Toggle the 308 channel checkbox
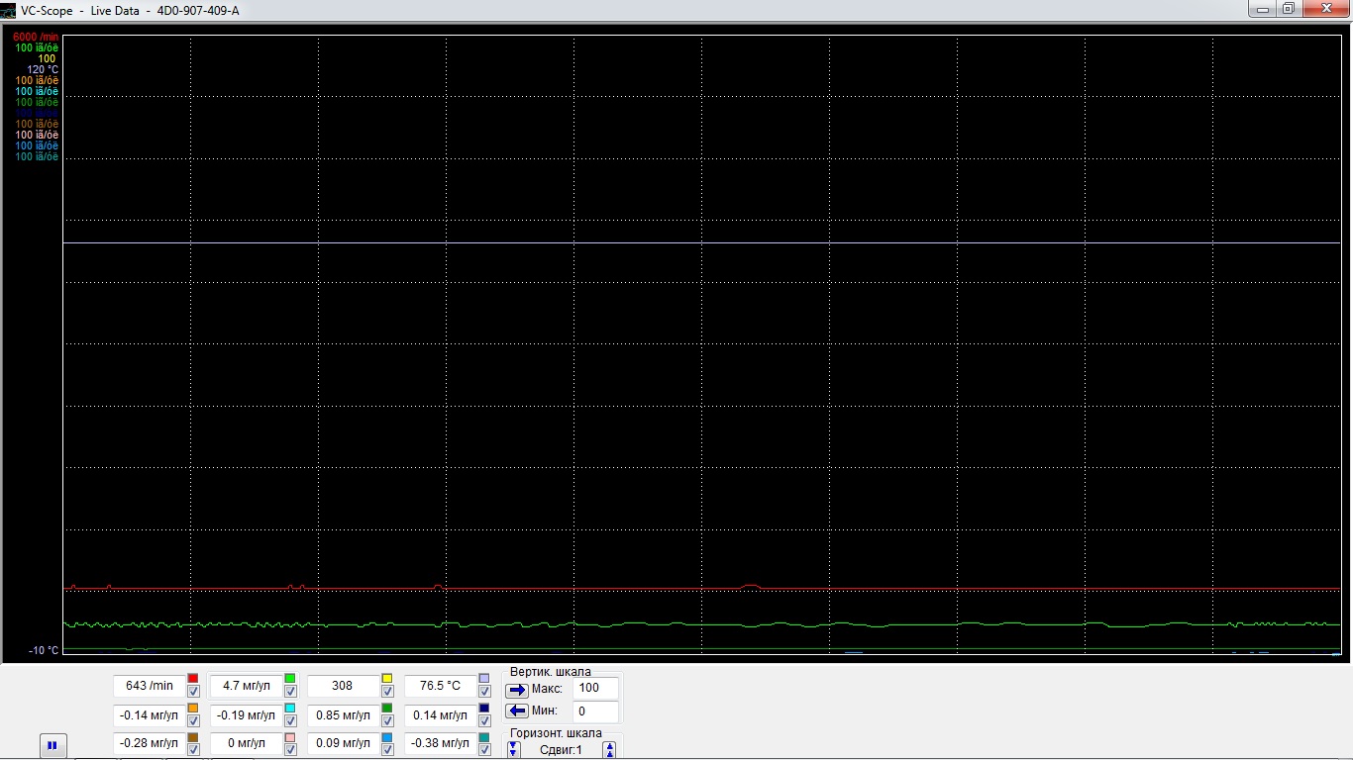Viewport: 1353px width, 760px height. [387, 692]
